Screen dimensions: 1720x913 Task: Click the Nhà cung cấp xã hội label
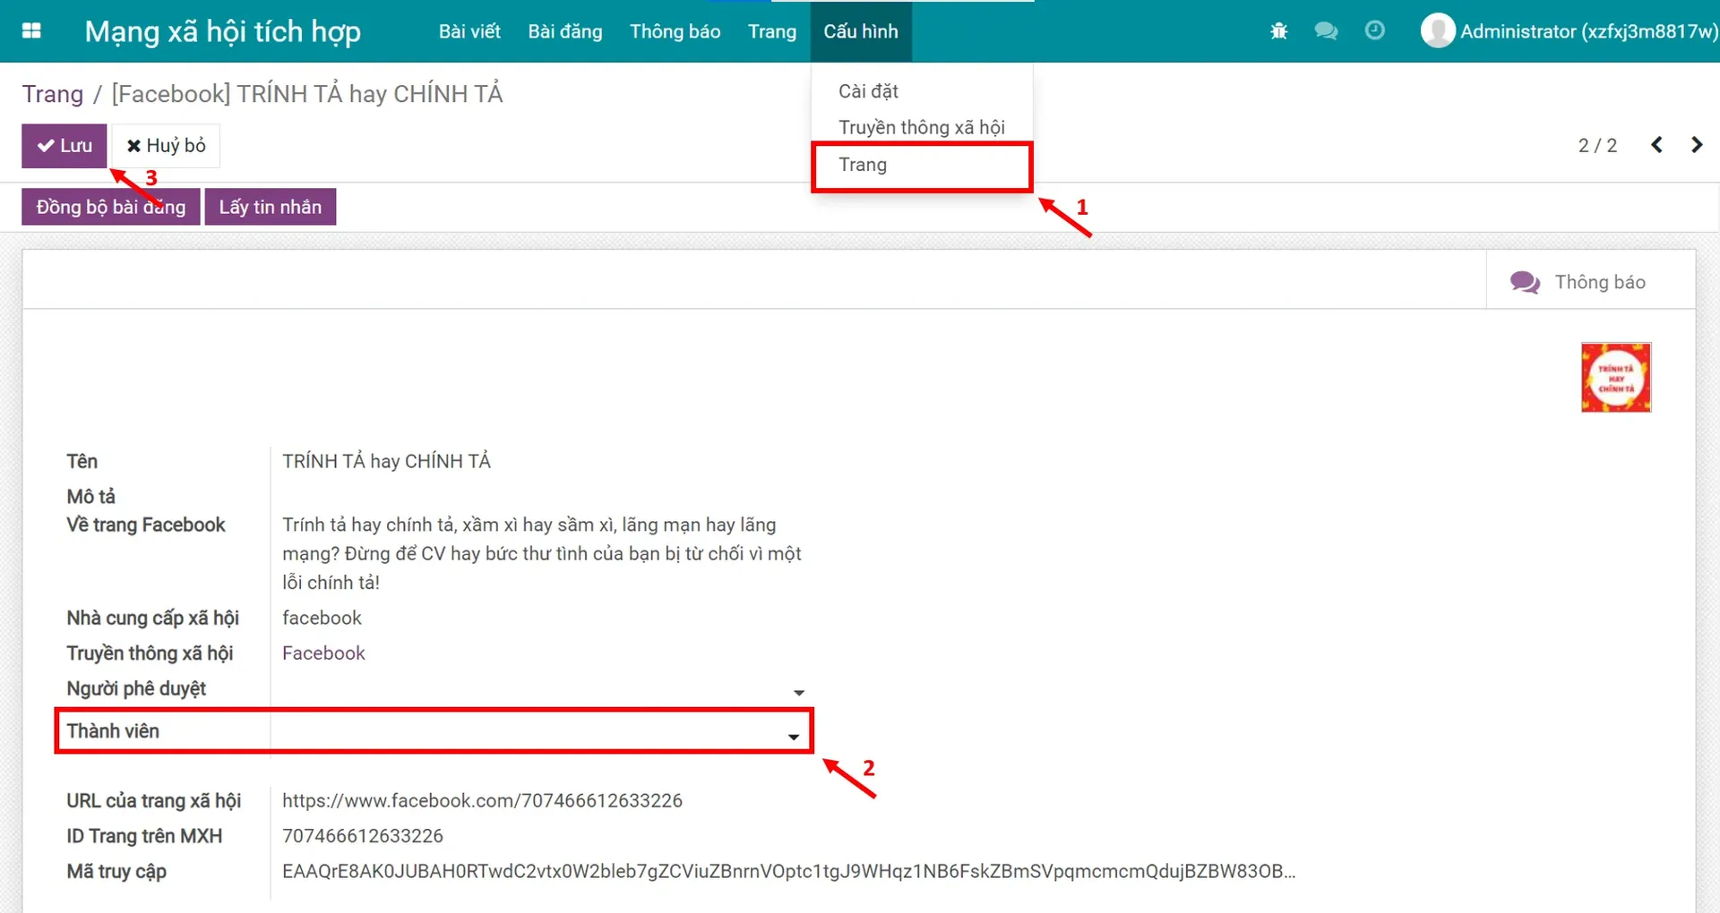152,618
